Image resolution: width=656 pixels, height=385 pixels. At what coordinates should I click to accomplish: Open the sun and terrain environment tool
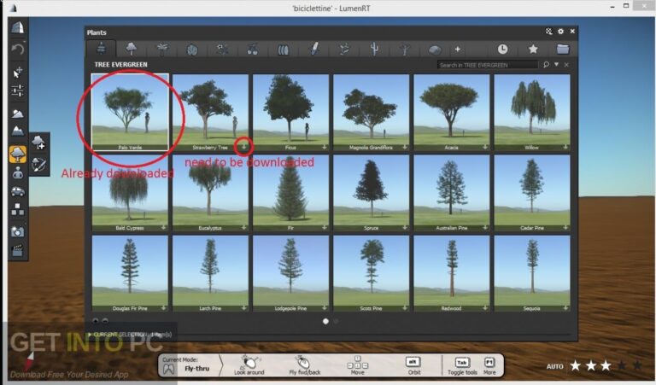tap(18, 114)
